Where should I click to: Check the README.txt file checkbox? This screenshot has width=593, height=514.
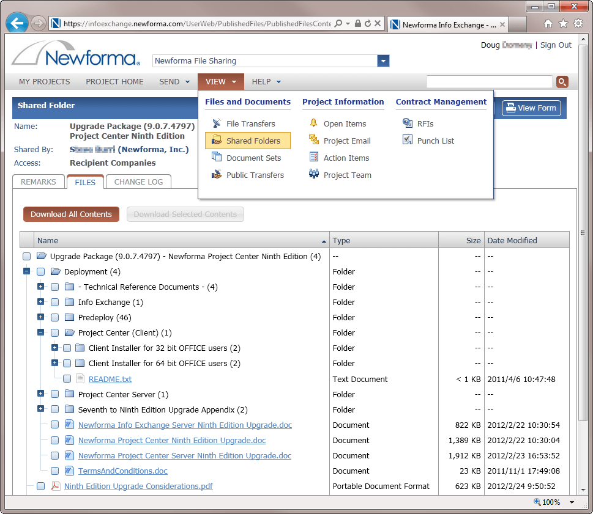[x=67, y=379]
